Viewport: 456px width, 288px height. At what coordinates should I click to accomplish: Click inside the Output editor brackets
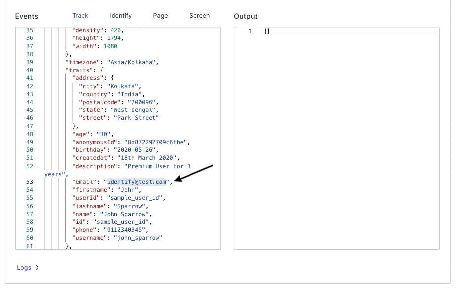click(267, 31)
